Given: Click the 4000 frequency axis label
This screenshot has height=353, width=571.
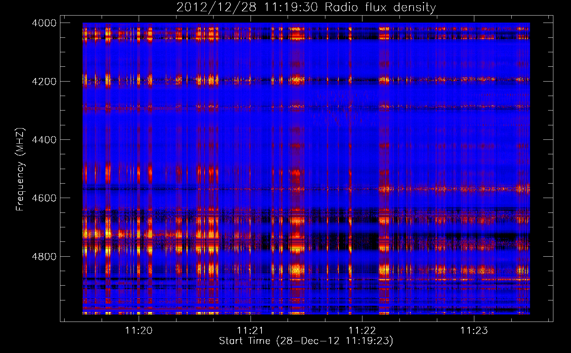Looking at the screenshot, I should tap(44, 23).
